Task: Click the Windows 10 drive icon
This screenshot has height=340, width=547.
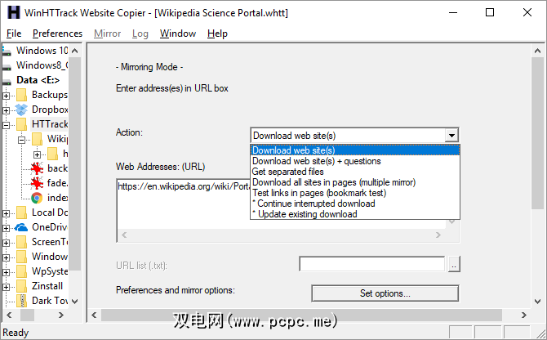Action: 7,51
